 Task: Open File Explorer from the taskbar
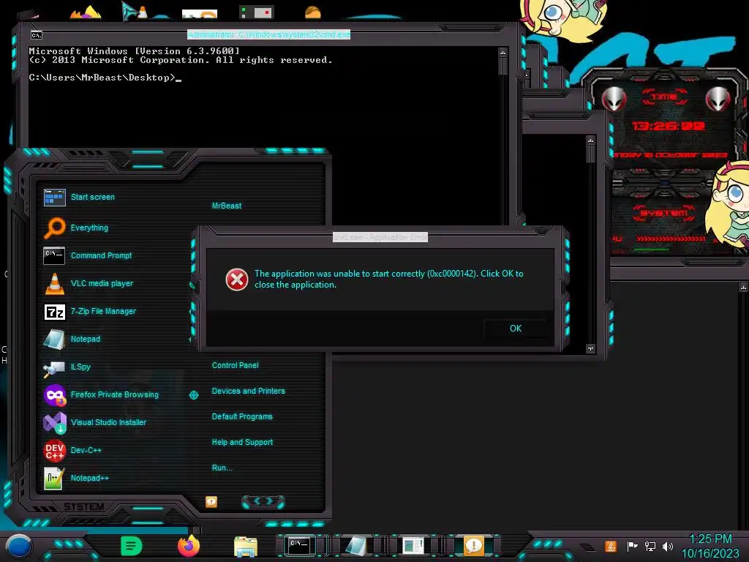tap(246, 547)
